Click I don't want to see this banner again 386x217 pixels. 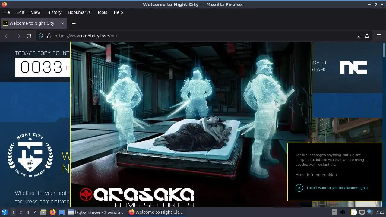click(337, 188)
